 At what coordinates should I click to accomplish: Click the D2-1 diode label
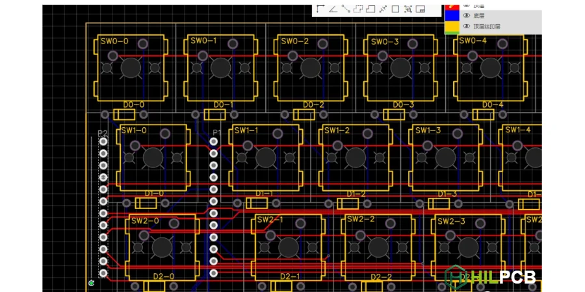pos(291,276)
